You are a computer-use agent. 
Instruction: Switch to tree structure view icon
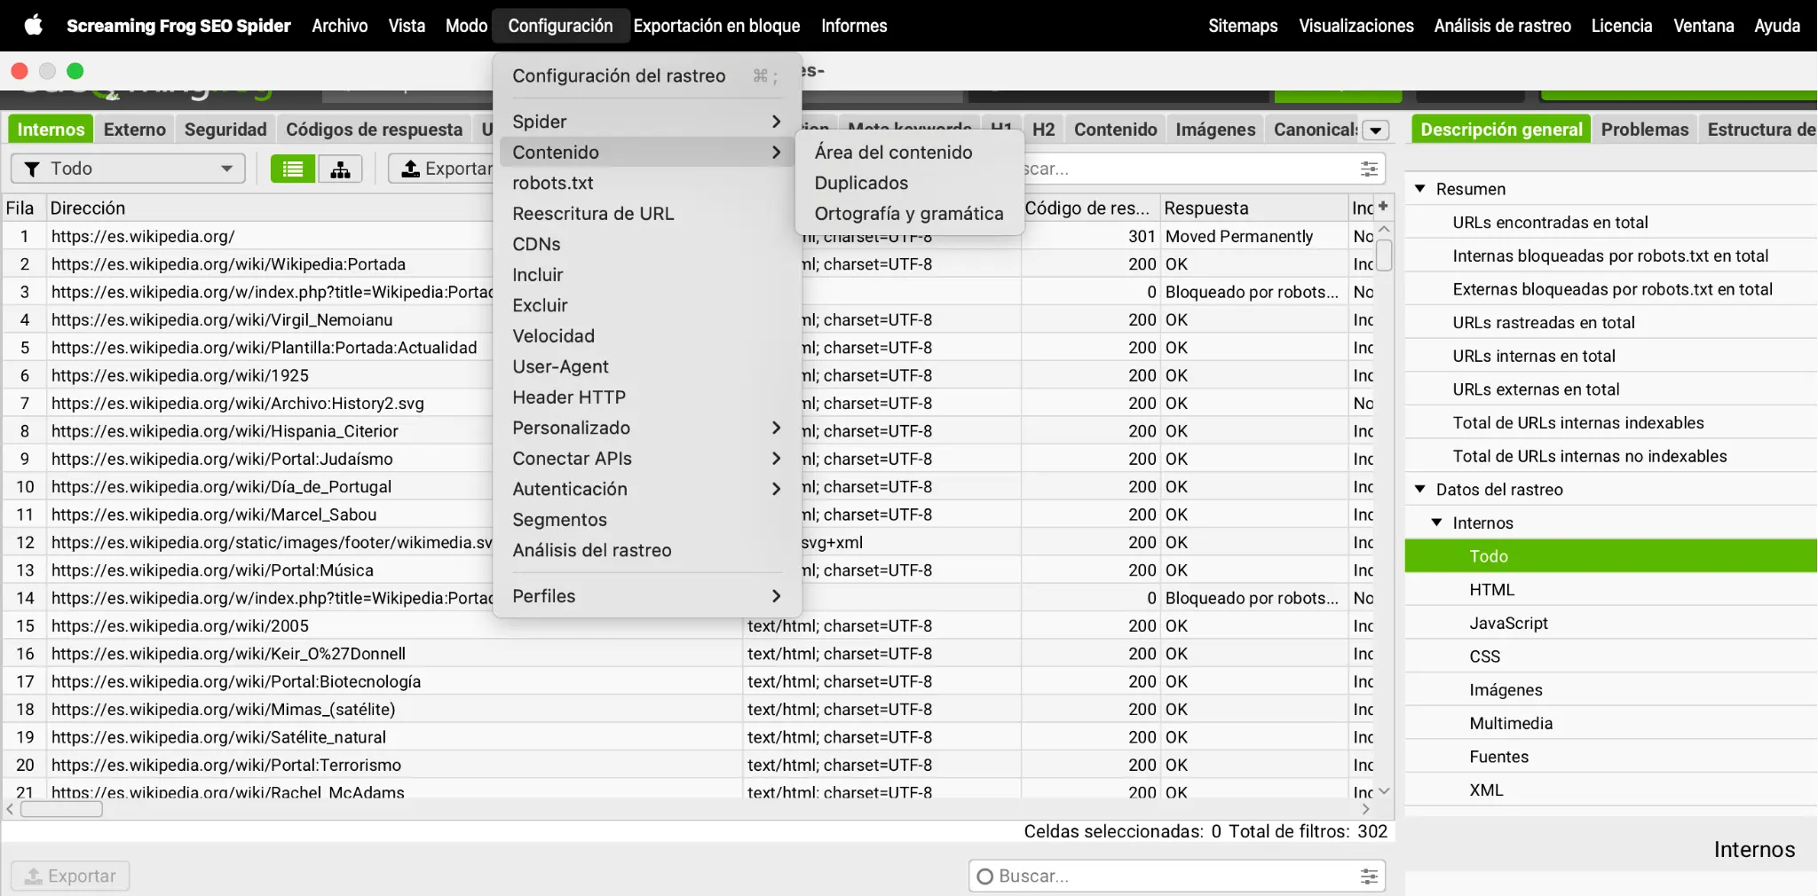click(x=340, y=169)
